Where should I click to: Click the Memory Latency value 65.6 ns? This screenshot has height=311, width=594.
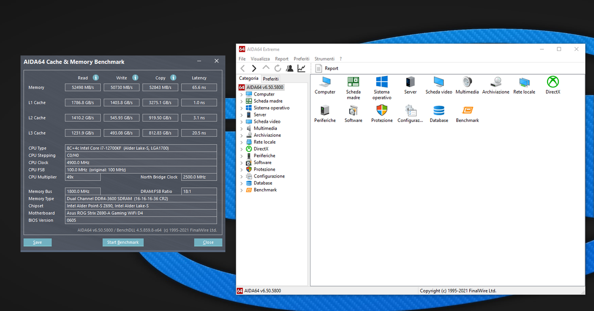tap(199, 88)
